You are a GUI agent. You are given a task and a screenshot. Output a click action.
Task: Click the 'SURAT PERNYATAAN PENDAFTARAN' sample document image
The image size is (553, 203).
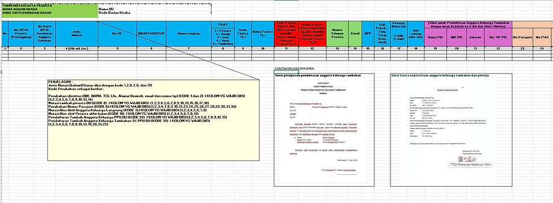[324, 132]
